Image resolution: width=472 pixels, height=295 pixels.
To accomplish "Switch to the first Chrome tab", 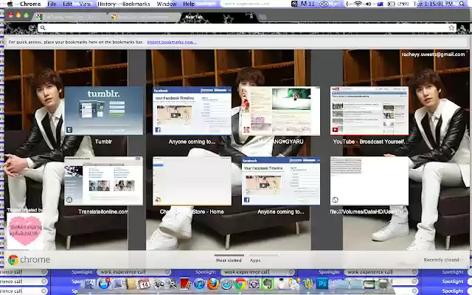I will point(69,17).
